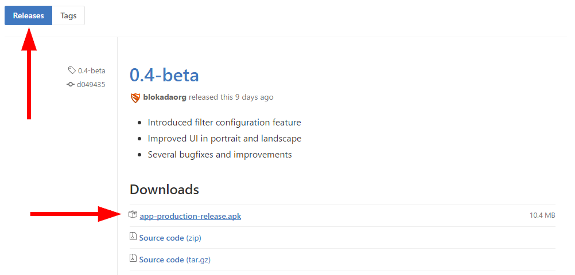Select the 10.4 MB file size text
Screen dimensions: 575x275
click(542, 215)
